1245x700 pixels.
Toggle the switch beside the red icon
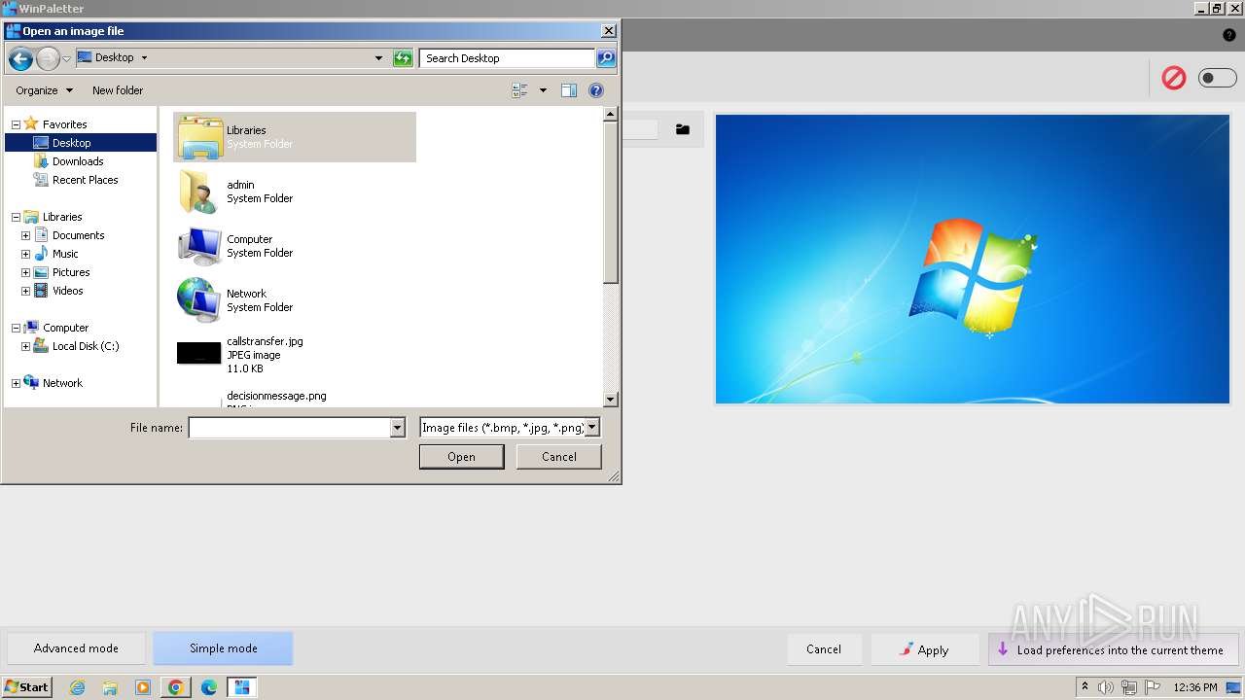[x=1217, y=78]
